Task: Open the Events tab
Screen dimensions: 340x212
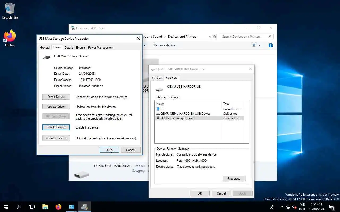Action: pos(80,48)
